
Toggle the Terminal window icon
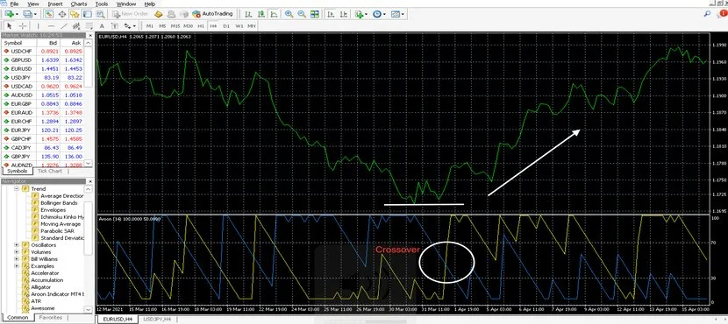point(87,14)
